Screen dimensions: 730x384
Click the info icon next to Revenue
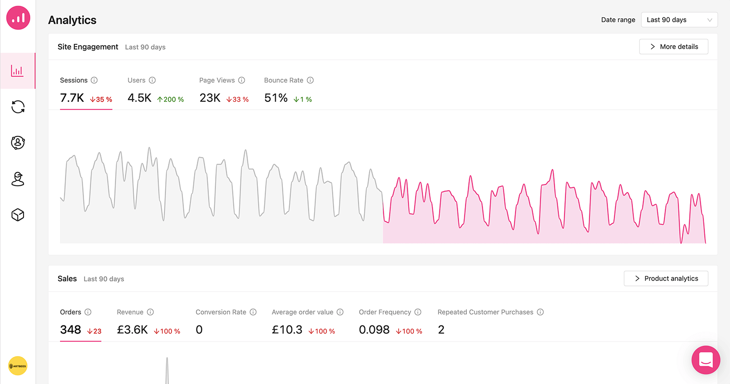[150, 312]
